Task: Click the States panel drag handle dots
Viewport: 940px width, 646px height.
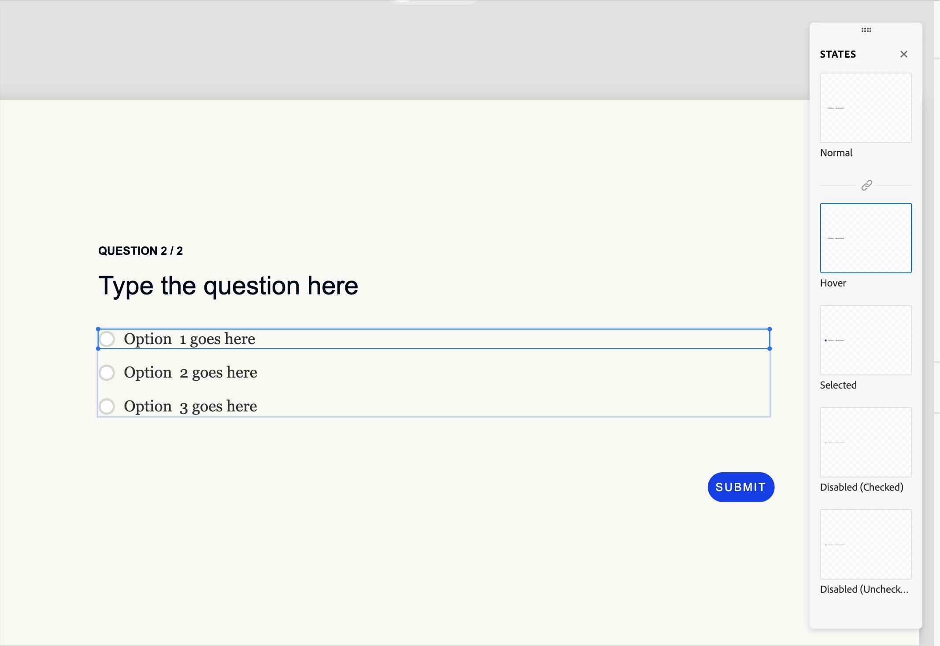Action: click(x=866, y=30)
